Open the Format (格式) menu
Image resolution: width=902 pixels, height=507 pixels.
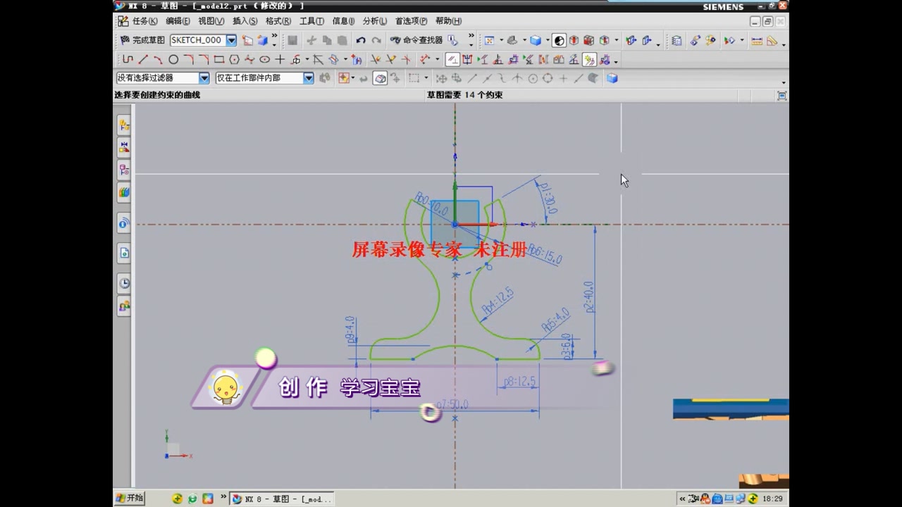[278, 21]
